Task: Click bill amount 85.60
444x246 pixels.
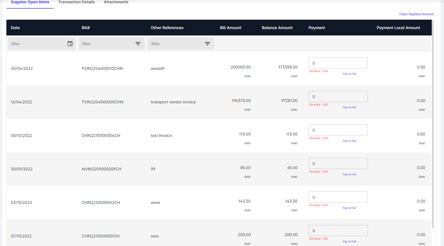Action: coord(245,168)
